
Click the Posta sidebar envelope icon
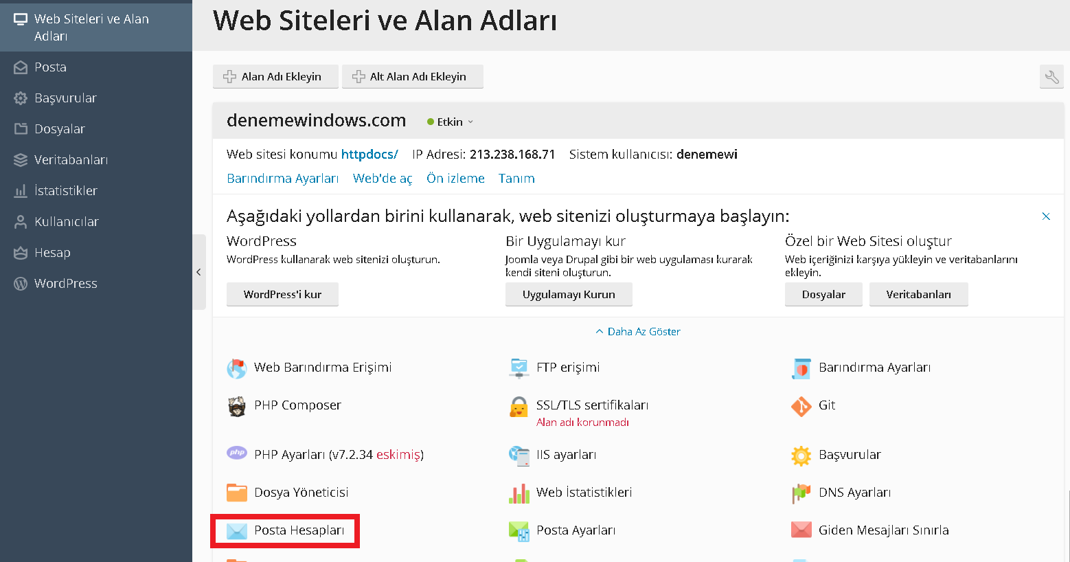pyautogui.click(x=21, y=67)
